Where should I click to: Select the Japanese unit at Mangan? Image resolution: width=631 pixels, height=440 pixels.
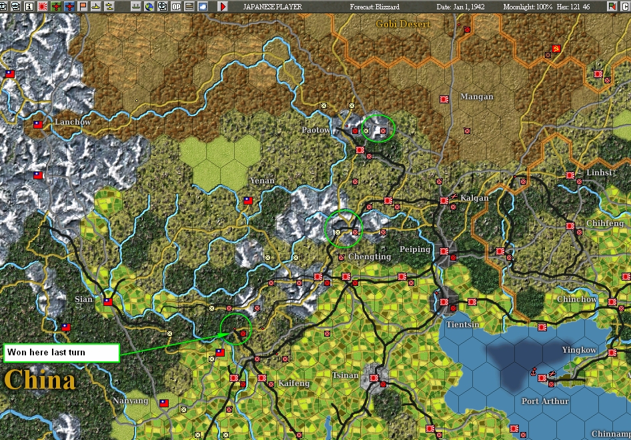click(444, 99)
